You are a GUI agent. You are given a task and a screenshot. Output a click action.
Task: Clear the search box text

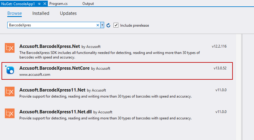(x=97, y=25)
